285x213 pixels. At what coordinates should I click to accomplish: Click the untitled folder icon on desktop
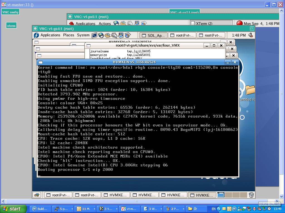click(250, 90)
